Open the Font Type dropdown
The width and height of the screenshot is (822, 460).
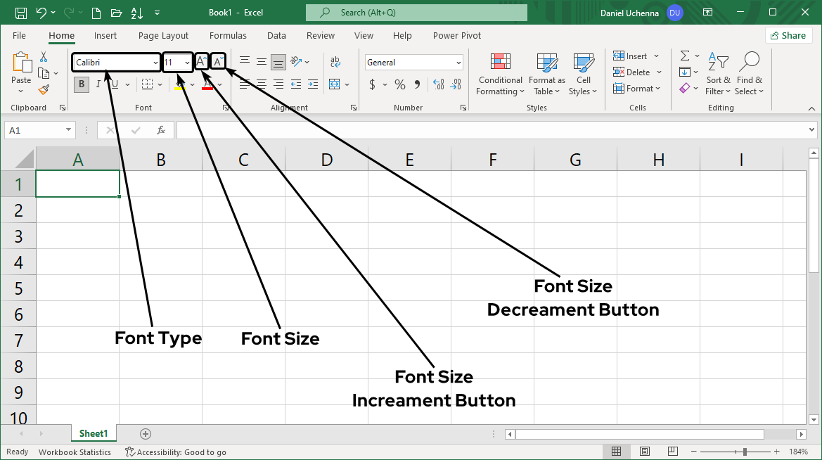tap(156, 62)
